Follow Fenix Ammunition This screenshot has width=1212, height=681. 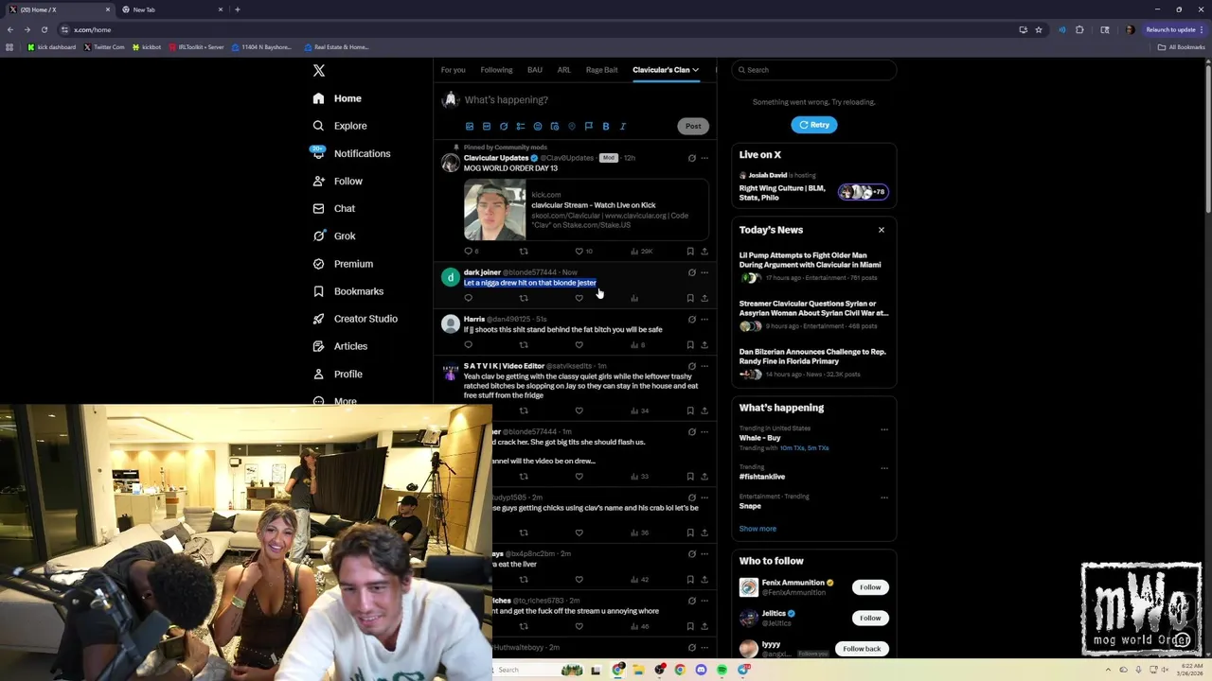pos(870,587)
